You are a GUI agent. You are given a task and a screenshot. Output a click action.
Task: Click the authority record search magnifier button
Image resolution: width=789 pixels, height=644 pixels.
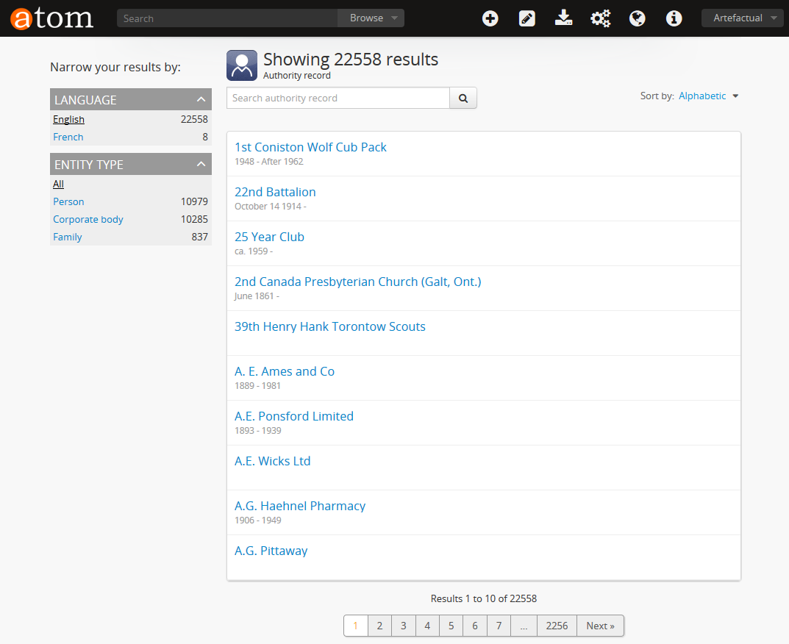[x=463, y=98]
